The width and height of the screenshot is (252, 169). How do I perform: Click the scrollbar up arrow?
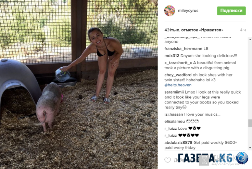pos(250,39)
